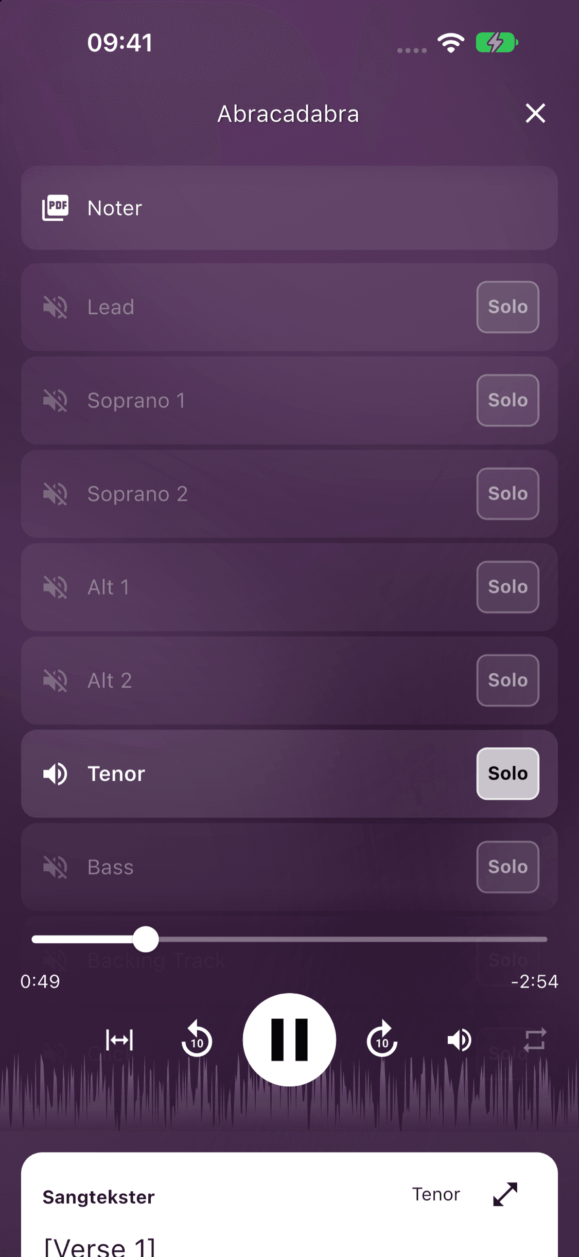Click the playback progress slider thumb
Screen dimensions: 579x1257
(x=146, y=939)
